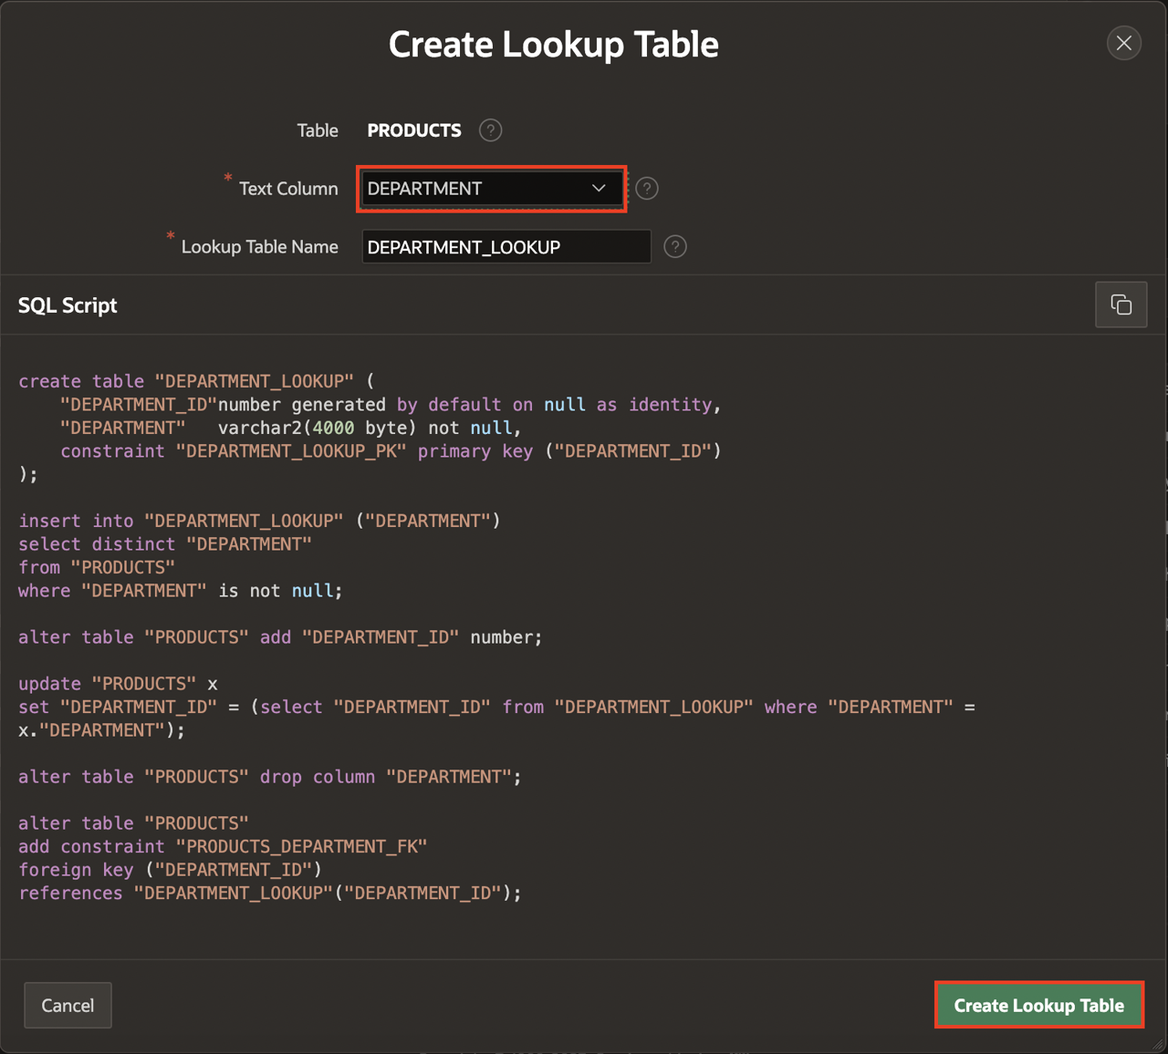Click the help icon beside PRODUCTS table
1168x1054 pixels.
490,130
